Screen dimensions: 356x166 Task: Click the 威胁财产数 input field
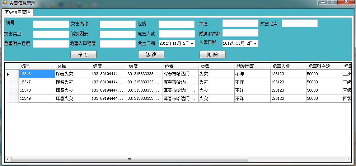coord(240,33)
